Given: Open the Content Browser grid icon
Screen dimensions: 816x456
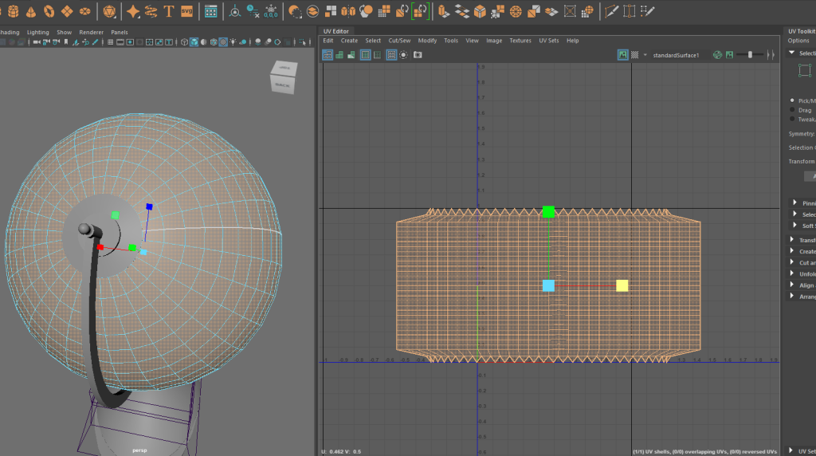Looking at the screenshot, I should [210, 11].
